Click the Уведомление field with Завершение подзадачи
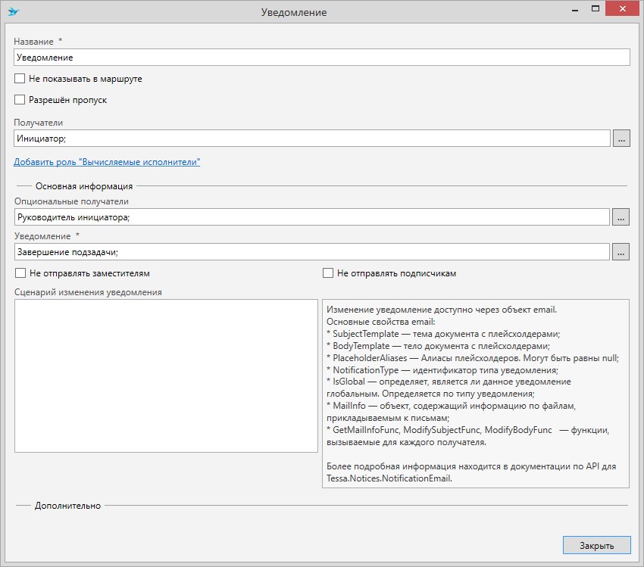This screenshot has width=644, height=567. coord(311,252)
